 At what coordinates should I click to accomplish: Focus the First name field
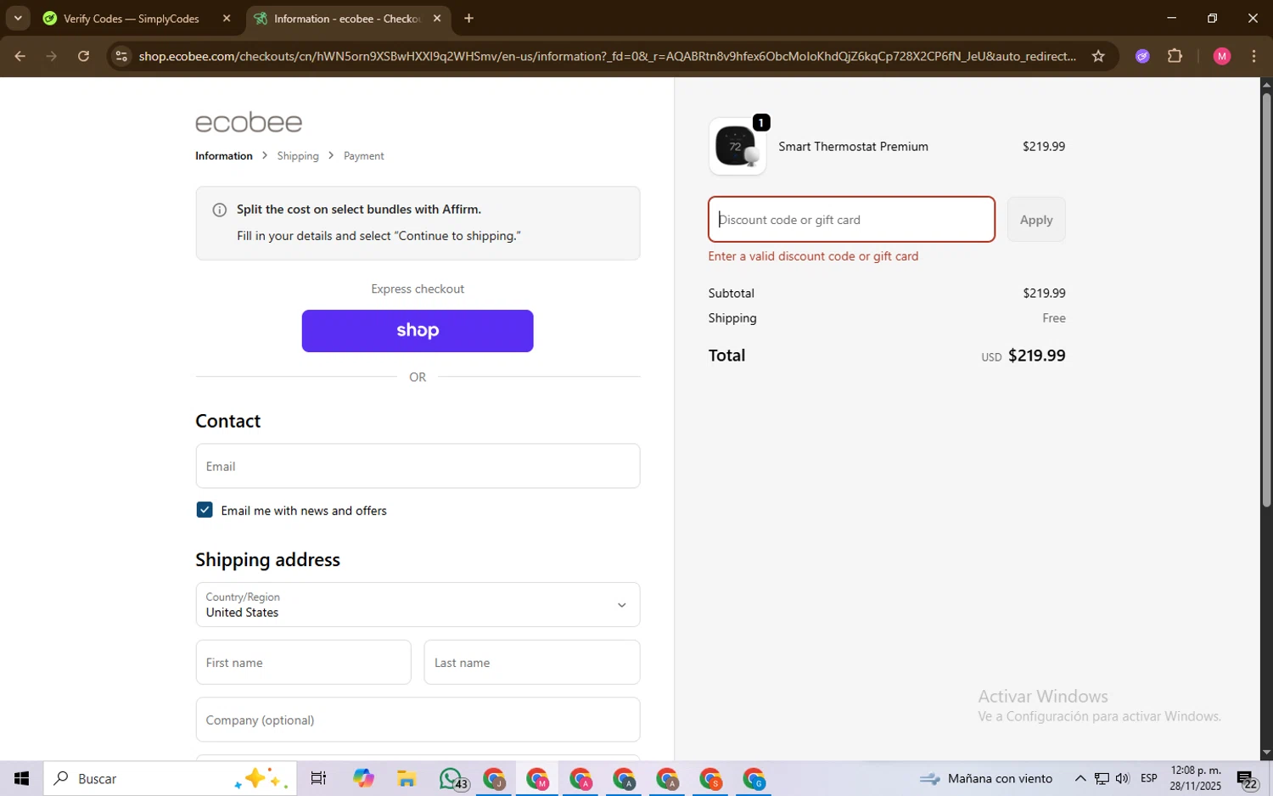(x=303, y=663)
